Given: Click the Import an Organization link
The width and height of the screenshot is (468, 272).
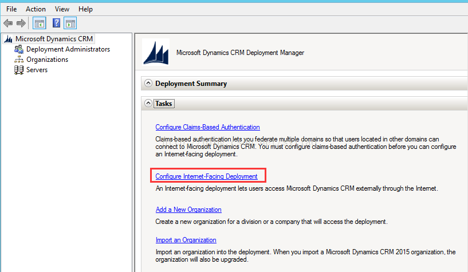Looking at the screenshot, I should point(186,240).
